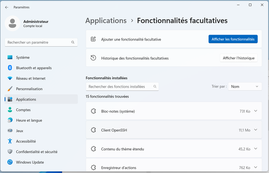Viewport: 269px width, 173px height.
Task: Click the Comptes person icon
Action: [x=10, y=110]
